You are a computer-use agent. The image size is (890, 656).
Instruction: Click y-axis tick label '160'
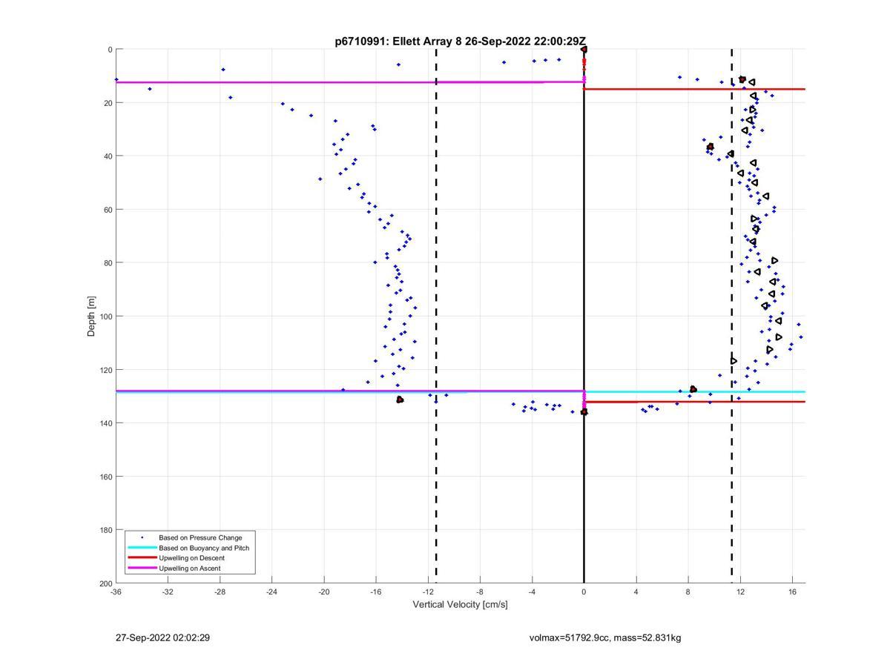pos(105,477)
